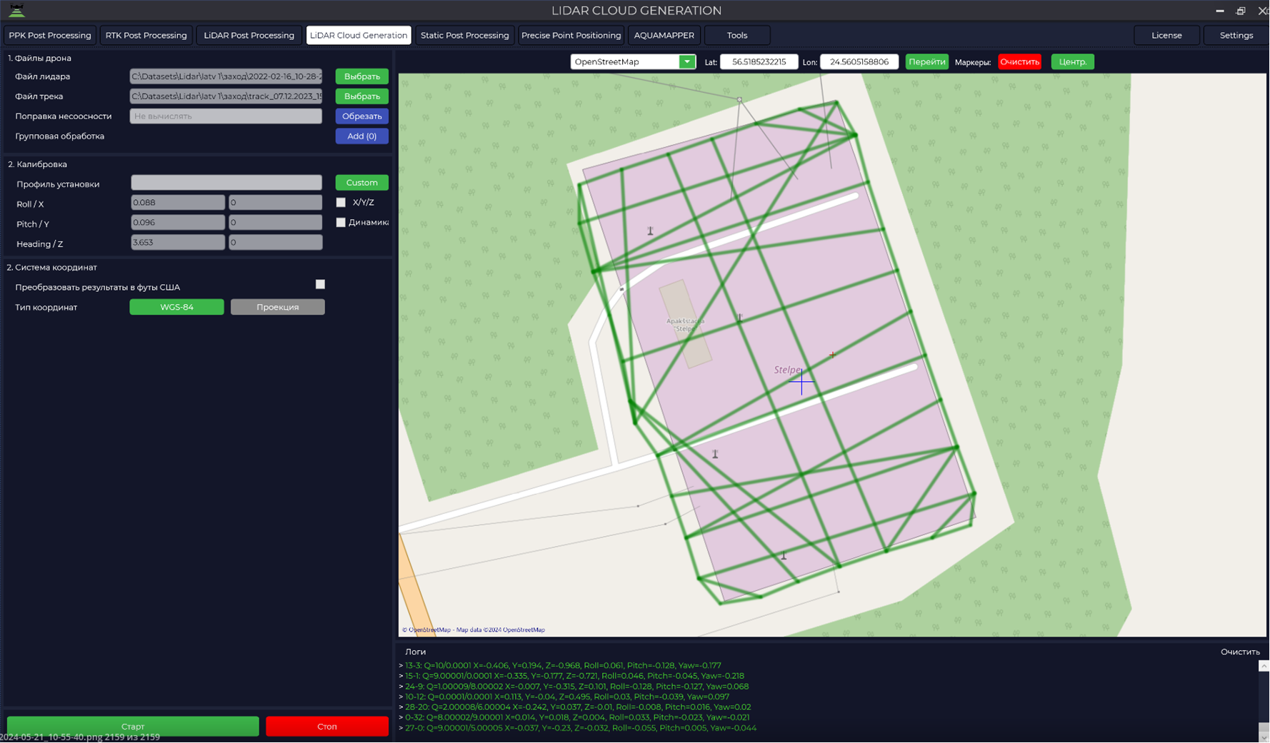
Task: Click the app logo icon in title bar
Action: tap(16, 10)
